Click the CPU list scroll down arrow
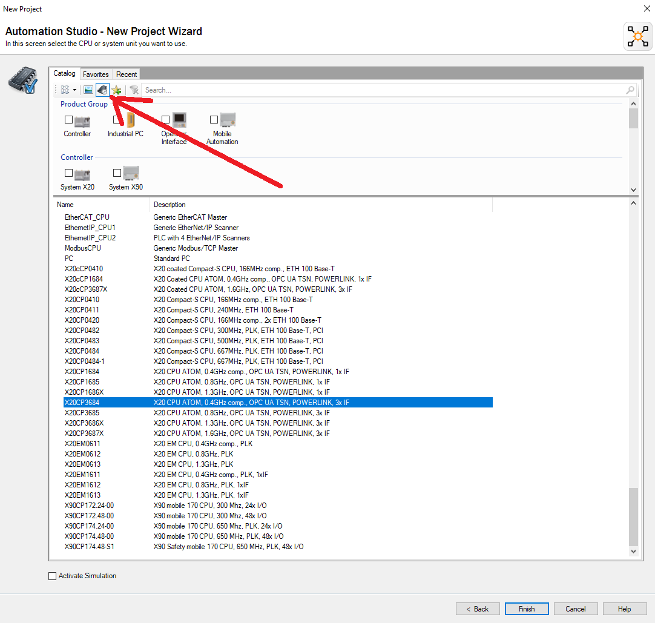Viewport: 655px width, 623px height. (633, 551)
